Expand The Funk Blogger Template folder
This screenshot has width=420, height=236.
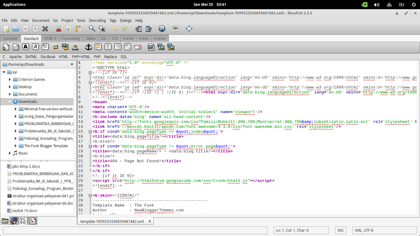(16, 146)
